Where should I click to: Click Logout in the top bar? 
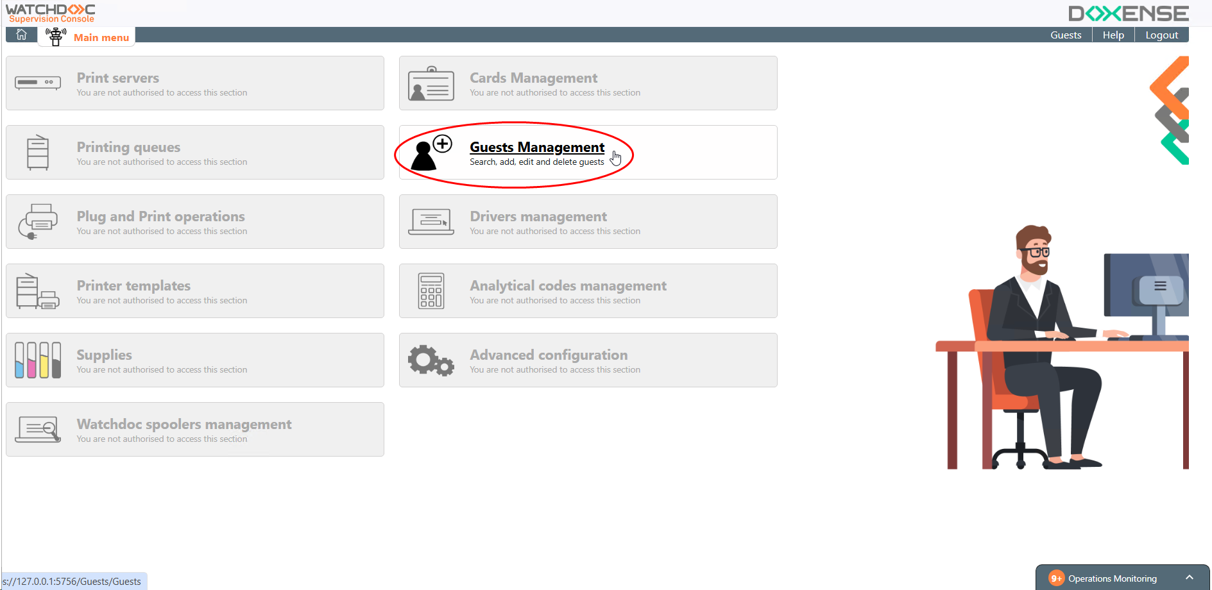pyautogui.click(x=1161, y=35)
